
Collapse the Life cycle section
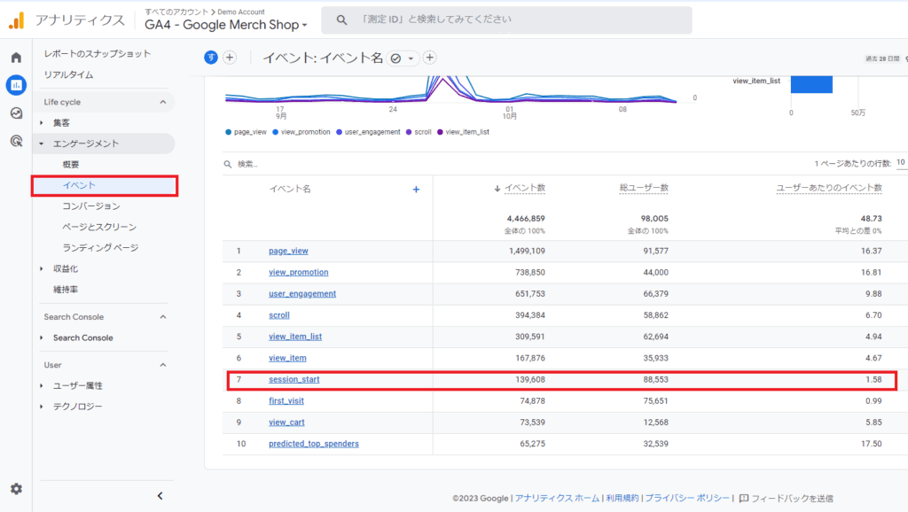(x=163, y=102)
